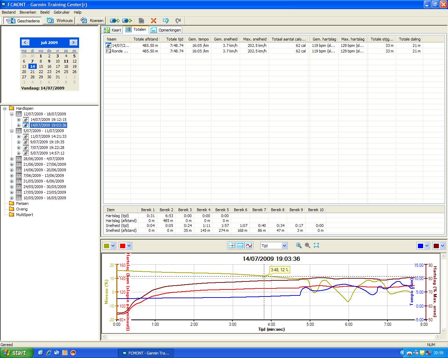Click the blue color swatch
This screenshot has height=358, width=448.
420,246
